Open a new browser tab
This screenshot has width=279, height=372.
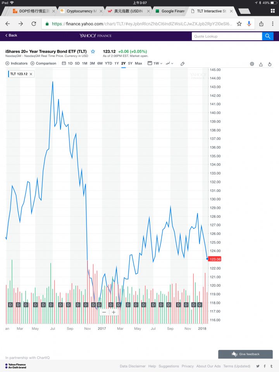(245, 11)
